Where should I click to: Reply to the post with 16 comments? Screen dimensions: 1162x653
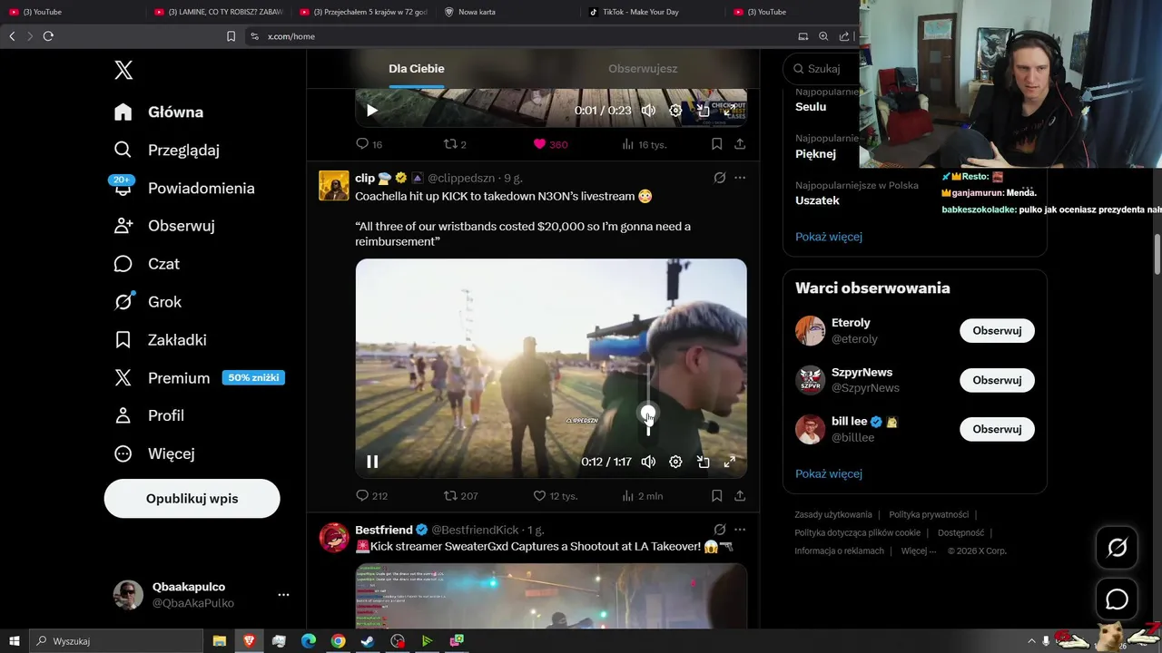pos(369,144)
